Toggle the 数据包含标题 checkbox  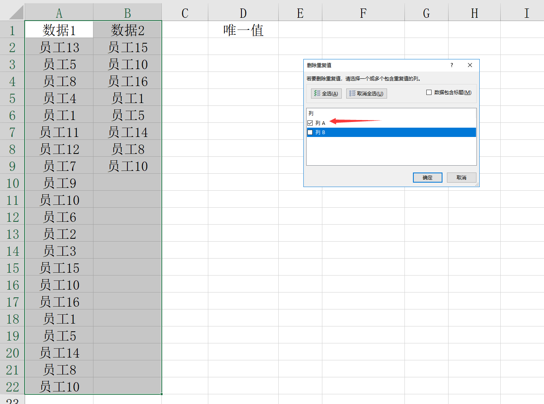click(429, 93)
